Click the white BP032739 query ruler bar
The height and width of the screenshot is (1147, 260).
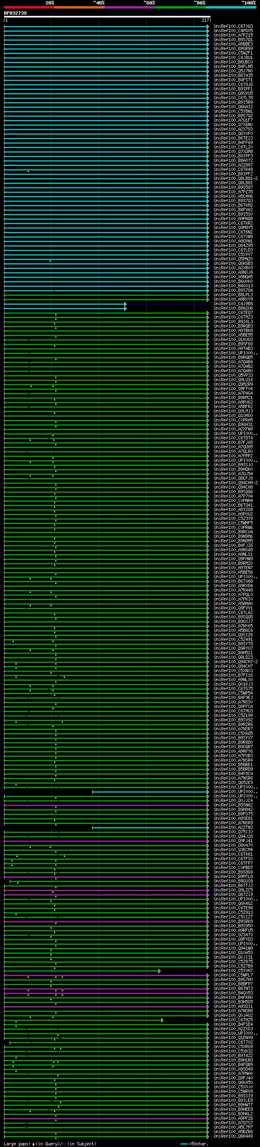107,17
